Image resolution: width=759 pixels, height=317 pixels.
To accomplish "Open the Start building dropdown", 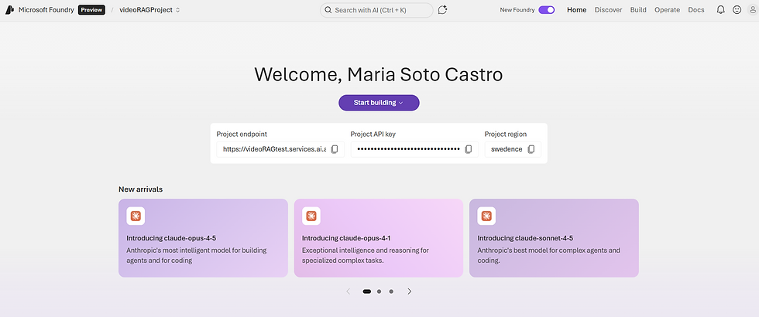I will [x=379, y=102].
